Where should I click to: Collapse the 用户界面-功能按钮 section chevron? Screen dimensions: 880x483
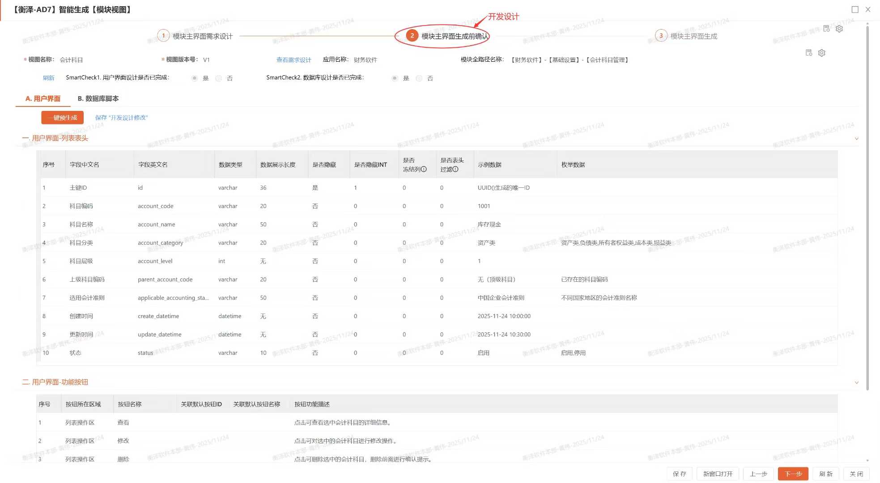pyautogui.click(x=856, y=382)
